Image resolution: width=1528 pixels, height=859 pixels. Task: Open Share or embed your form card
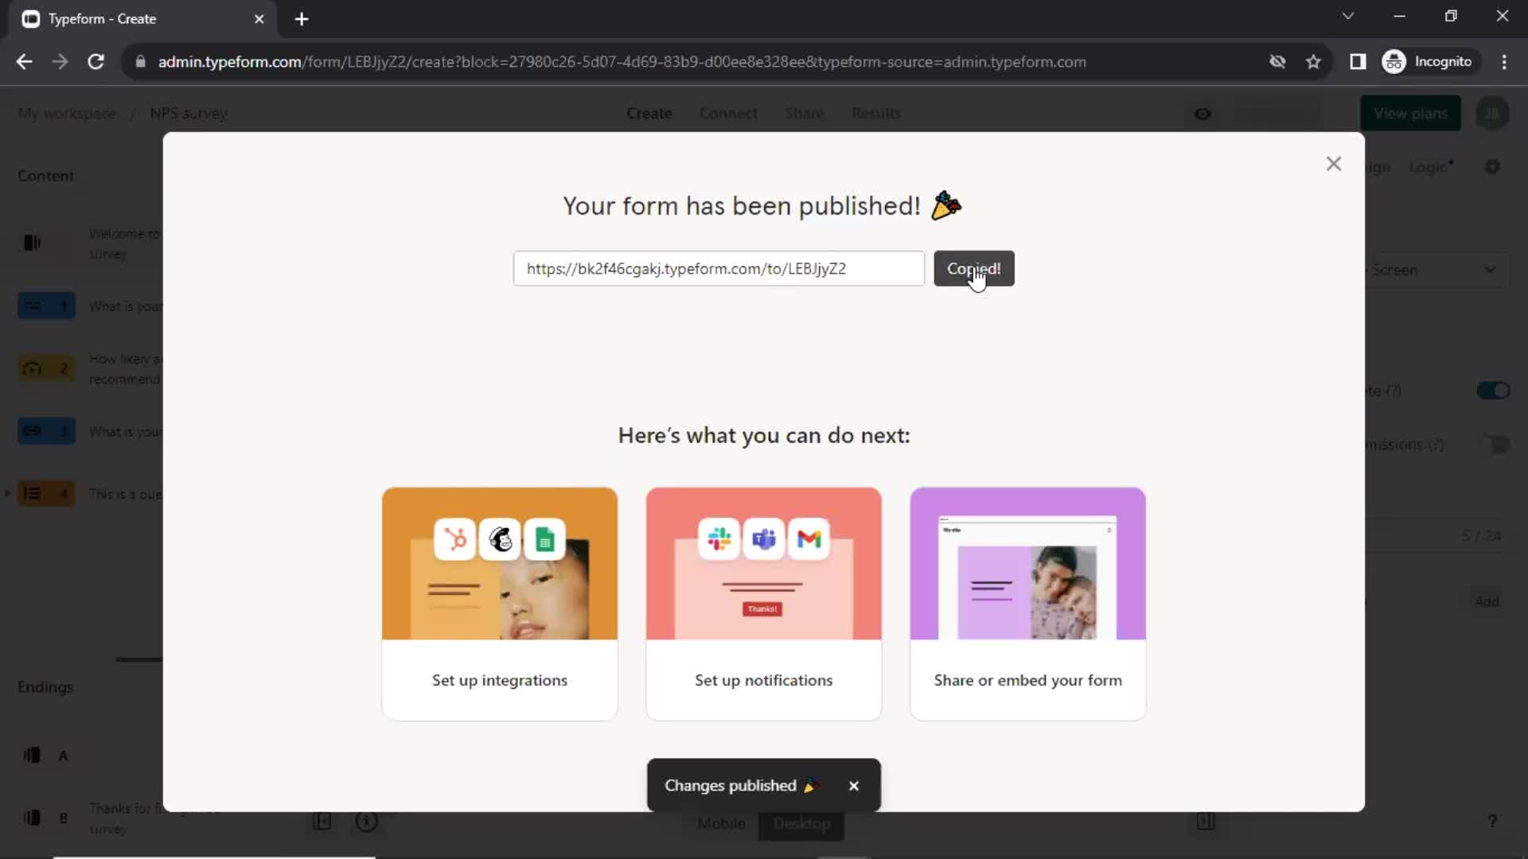(x=1028, y=604)
